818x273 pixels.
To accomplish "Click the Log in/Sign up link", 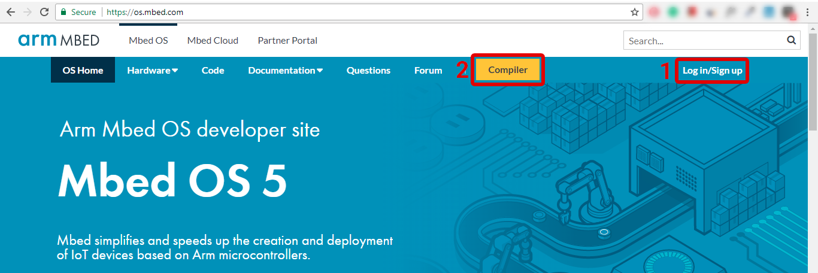I will (712, 71).
